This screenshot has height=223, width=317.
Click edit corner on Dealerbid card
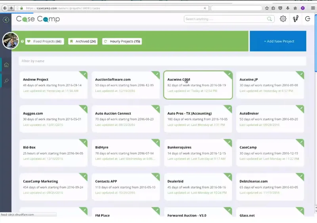(x=229, y=176)
